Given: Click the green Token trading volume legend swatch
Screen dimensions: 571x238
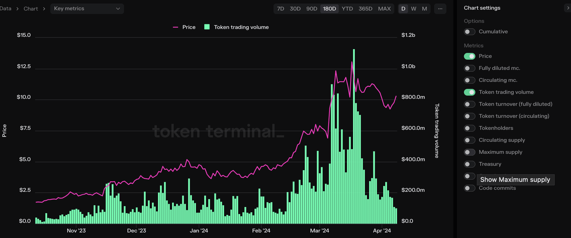Looking at the screenshot, I should (207, 27).
